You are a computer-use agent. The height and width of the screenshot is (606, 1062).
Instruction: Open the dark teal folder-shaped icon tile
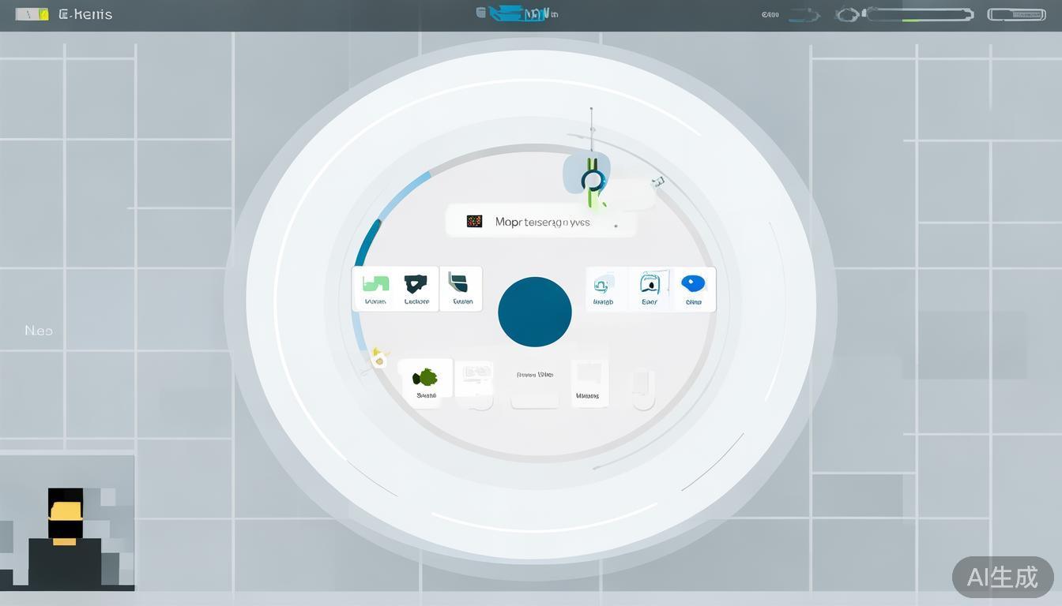(x=461, y=288)
